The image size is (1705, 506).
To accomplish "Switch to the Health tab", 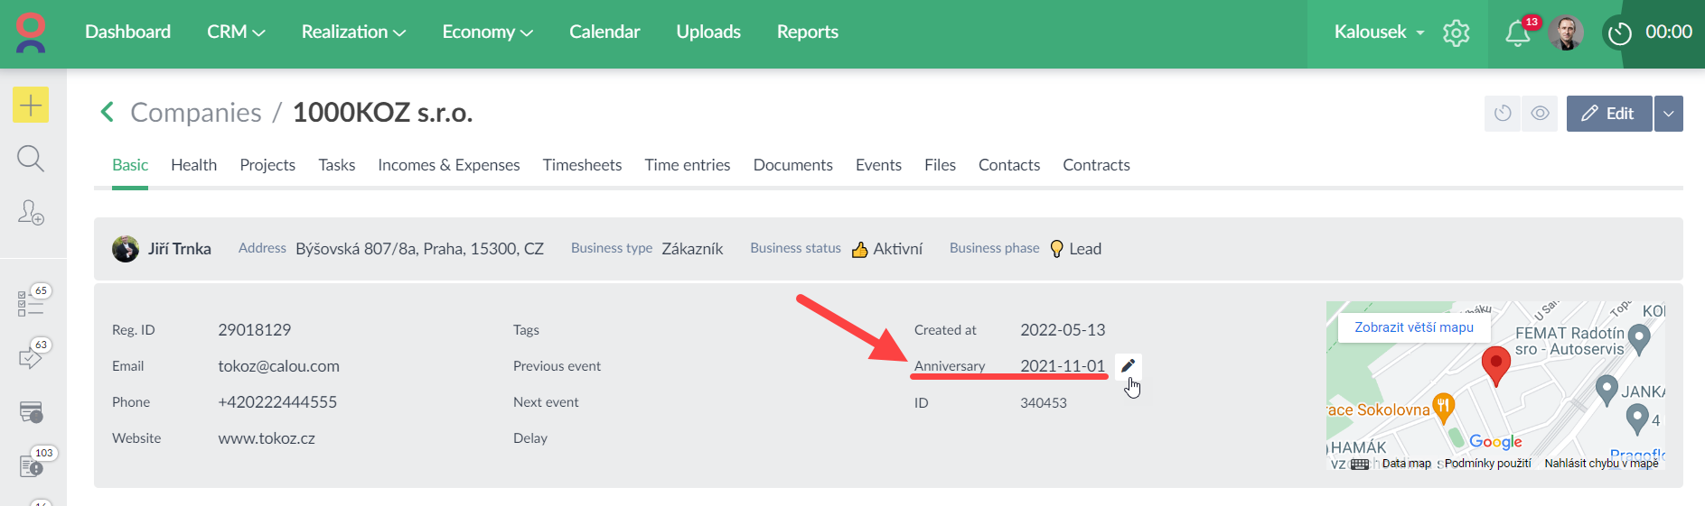I will click(x=193, y=165).
